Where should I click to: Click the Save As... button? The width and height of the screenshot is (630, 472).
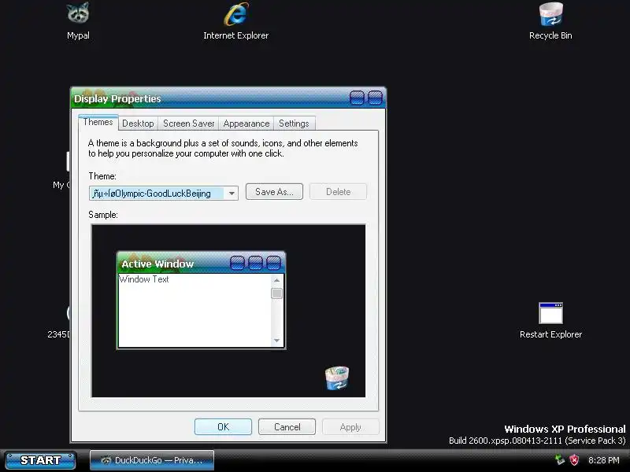point(274,192)
